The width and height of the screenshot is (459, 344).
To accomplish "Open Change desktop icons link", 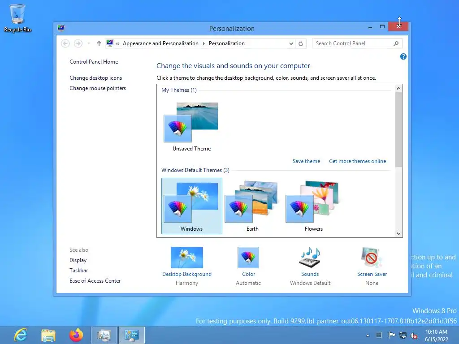I will click(96, 78).
